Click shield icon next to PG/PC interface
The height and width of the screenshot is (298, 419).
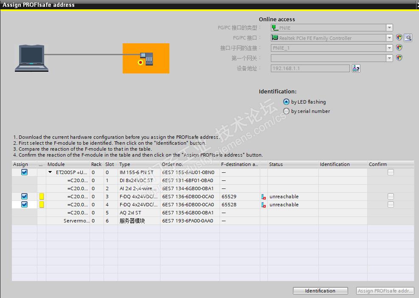399,37
